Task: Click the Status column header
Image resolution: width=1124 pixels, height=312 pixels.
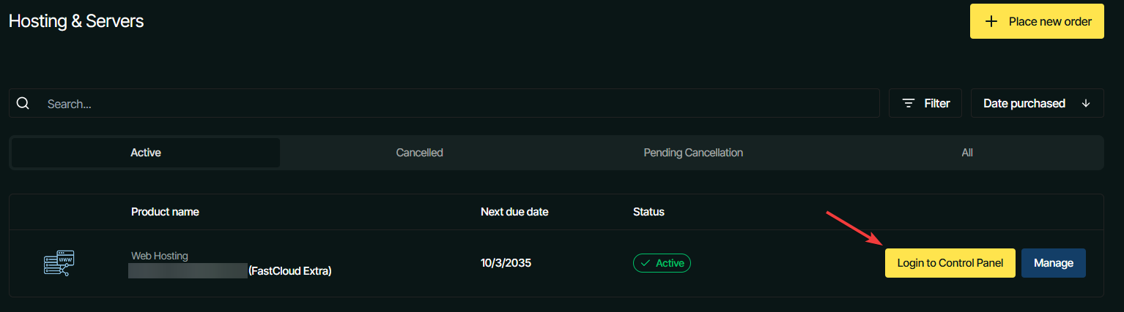Action: (648, 212)
